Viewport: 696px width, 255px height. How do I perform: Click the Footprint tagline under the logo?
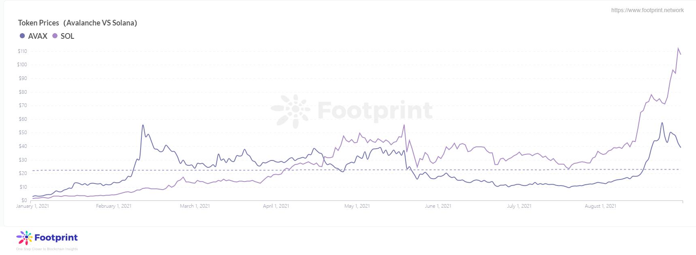click(x=47, y=249)
